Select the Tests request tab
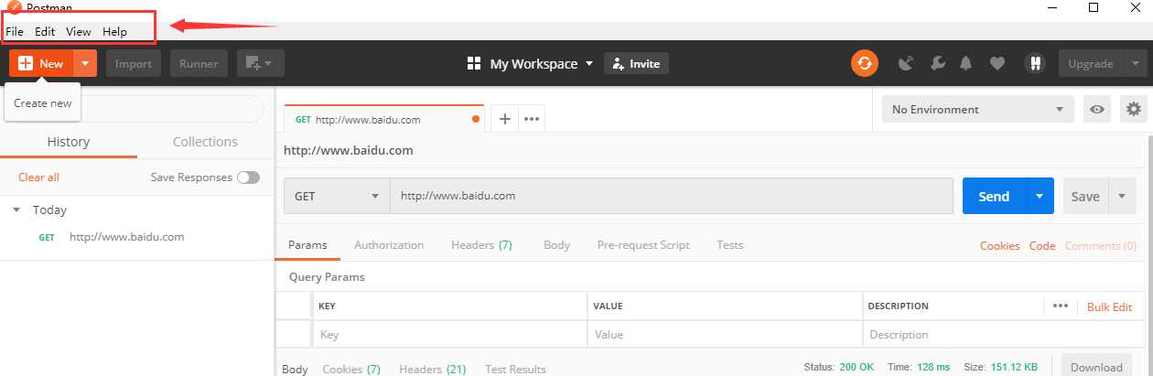 tap(729, 245)
